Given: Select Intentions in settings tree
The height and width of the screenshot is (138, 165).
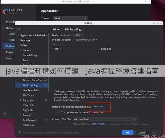Looking at the screenshot, I should [x=28, y=125].
